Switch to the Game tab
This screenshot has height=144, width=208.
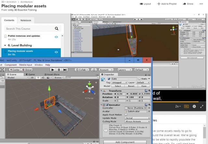pyautogui.click(x=30, y=75)
